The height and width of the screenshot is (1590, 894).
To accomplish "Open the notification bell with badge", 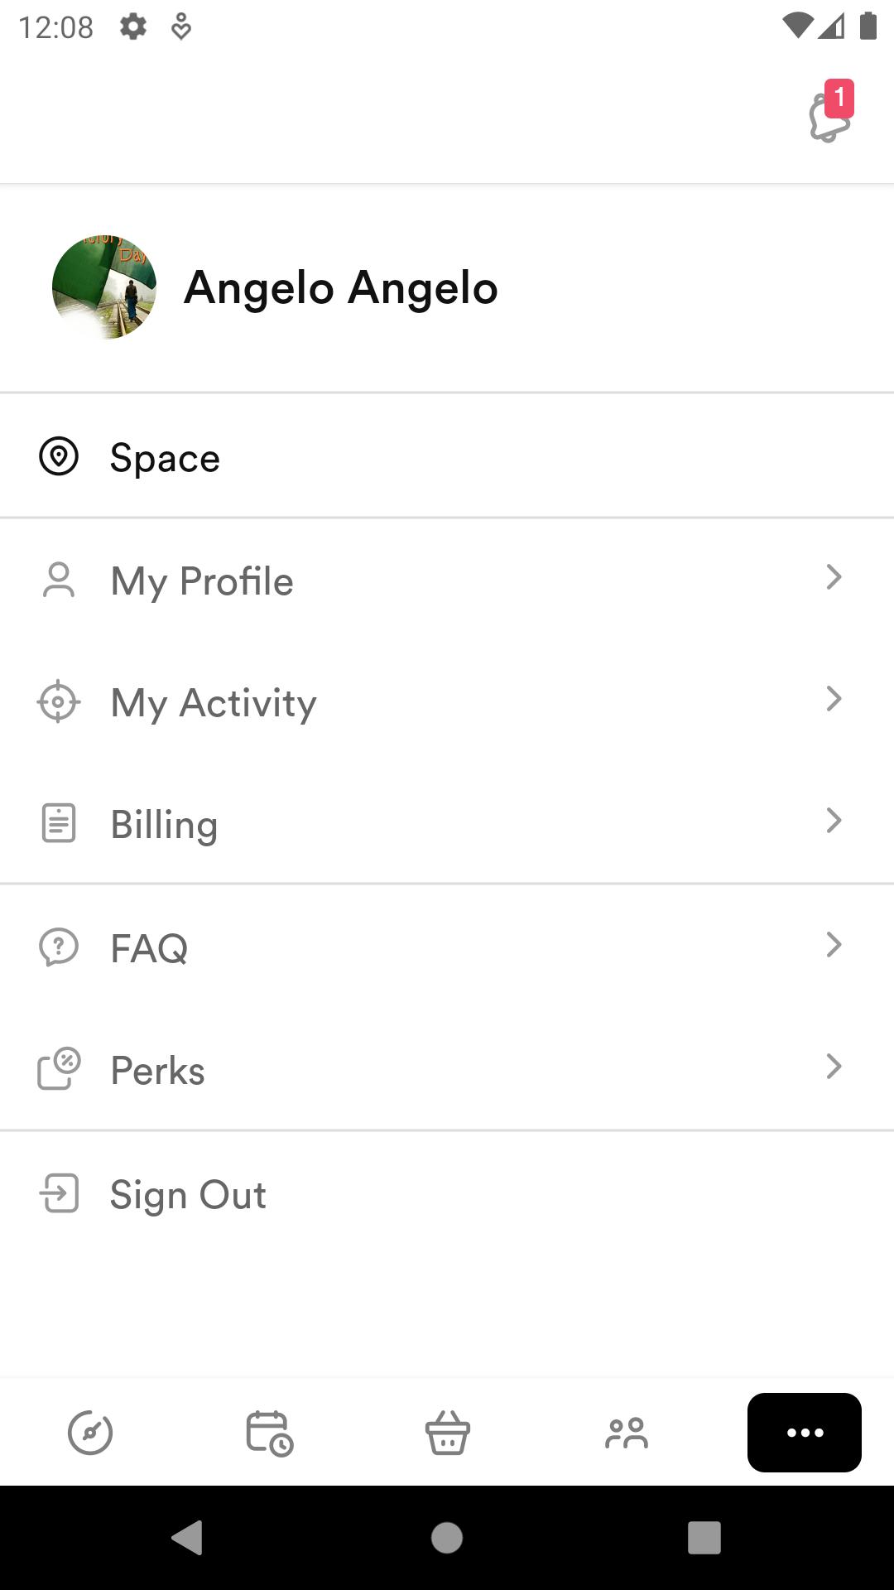I will click(x=831, y=113).
